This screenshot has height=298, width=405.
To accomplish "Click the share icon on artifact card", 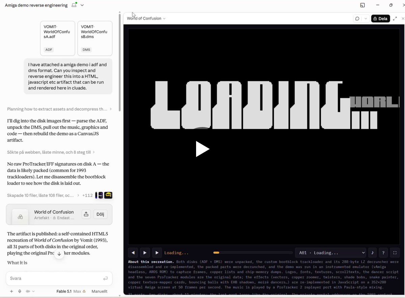I will [86, 214].
